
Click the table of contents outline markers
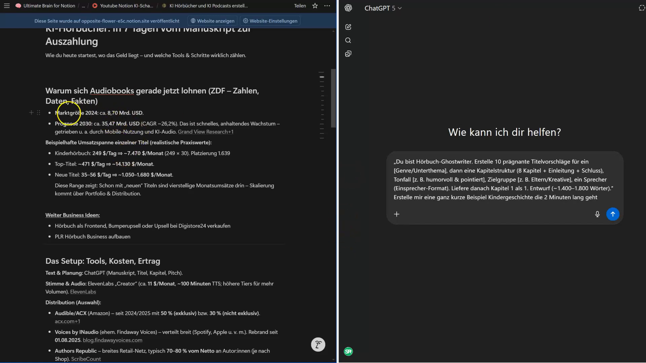pyautogui.click(x=322, y=105)
